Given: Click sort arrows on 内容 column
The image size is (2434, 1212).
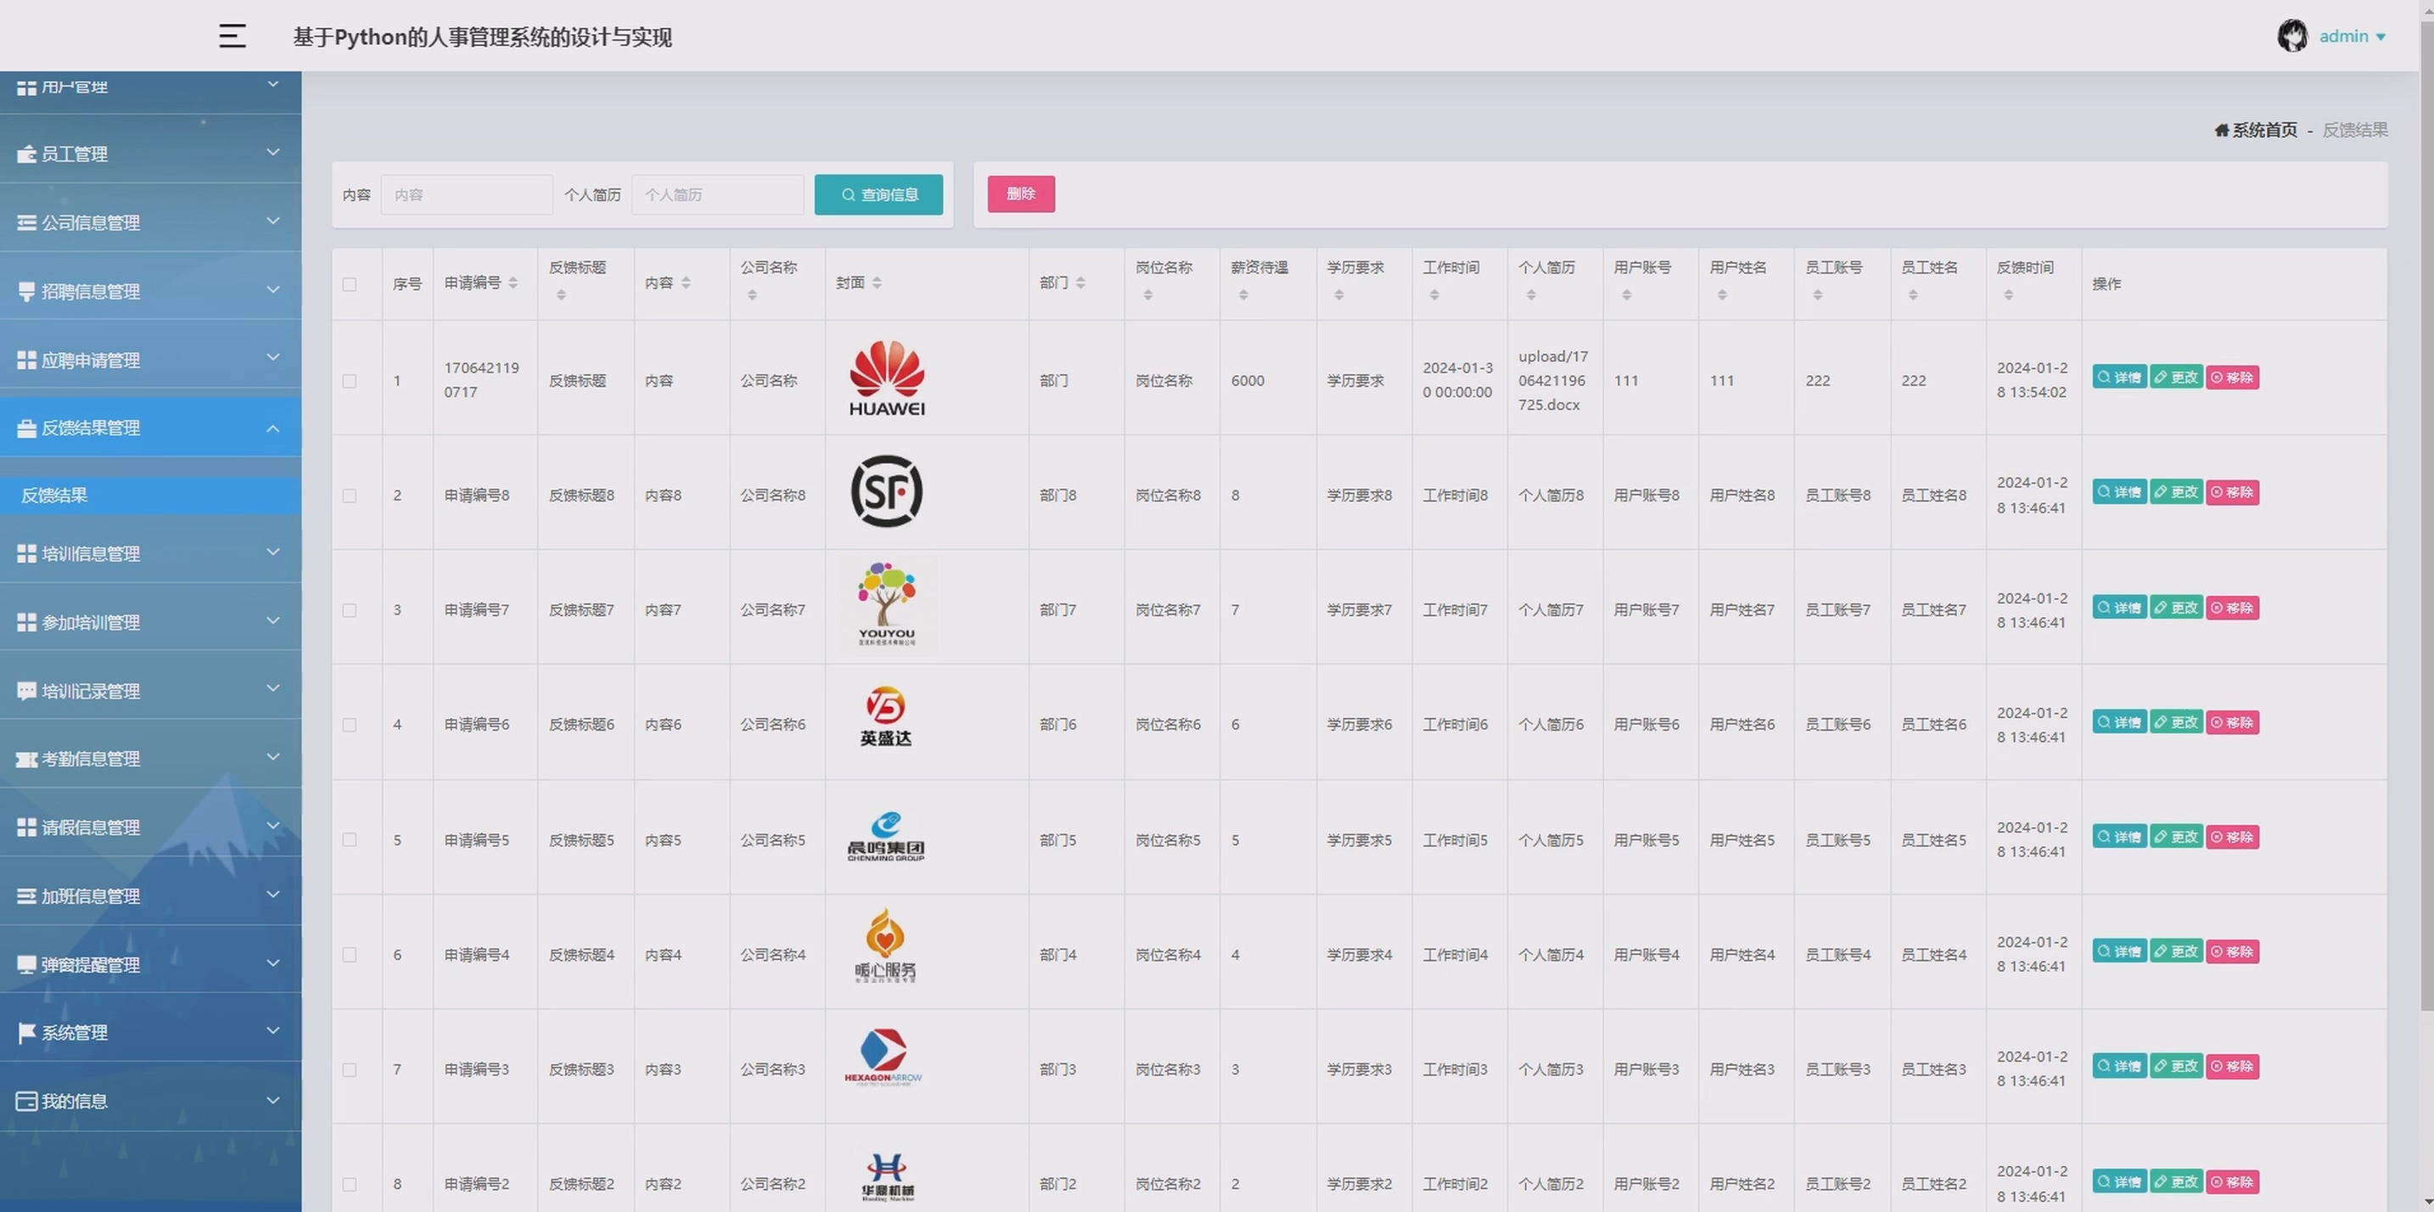Looking at the screenshot, I should point(686,283).
